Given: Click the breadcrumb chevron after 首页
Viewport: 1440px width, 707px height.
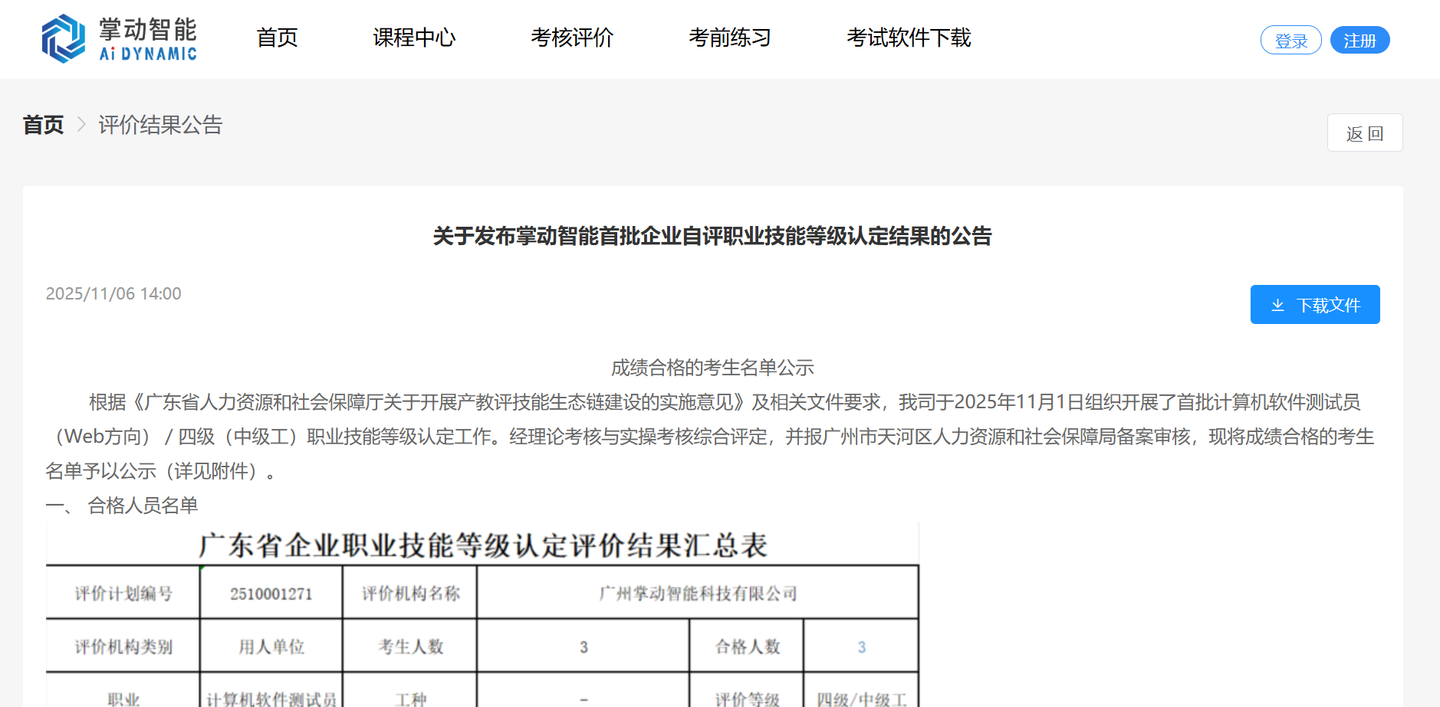Looking at the screenshot, I should (x=81, y=125).
